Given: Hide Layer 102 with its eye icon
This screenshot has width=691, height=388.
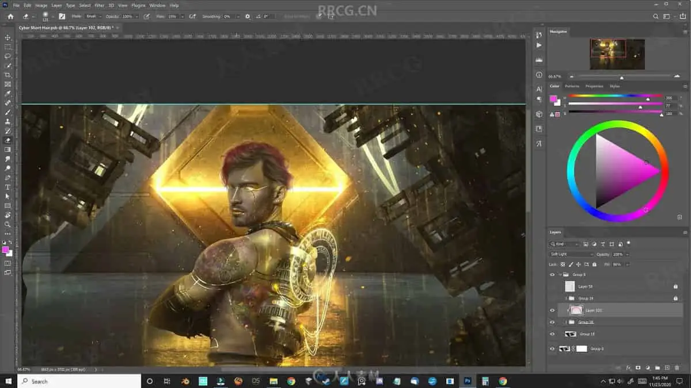Looking at the screenshot, I should click(552, 310).
